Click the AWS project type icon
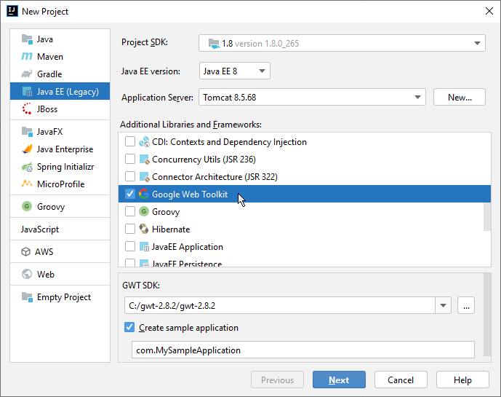Viewport: 501px width, 397px height. tap(27, 252)
